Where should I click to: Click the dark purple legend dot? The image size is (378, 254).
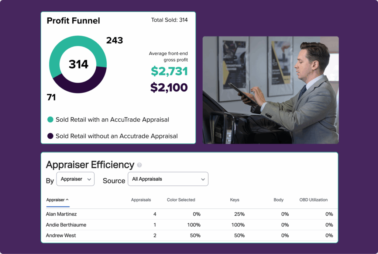tap(51, 136)
